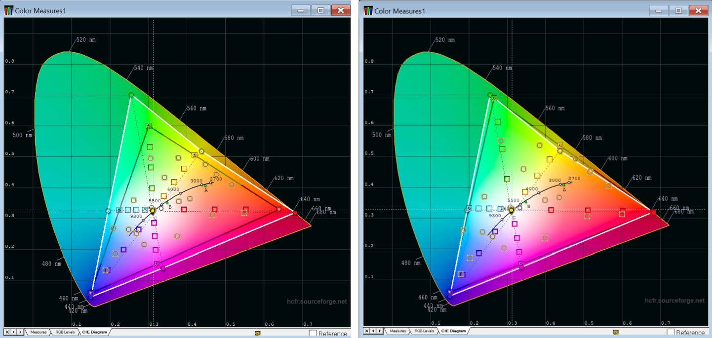
Task: Click the yellow white-point marker in left diagram
Action: [153, 211]
